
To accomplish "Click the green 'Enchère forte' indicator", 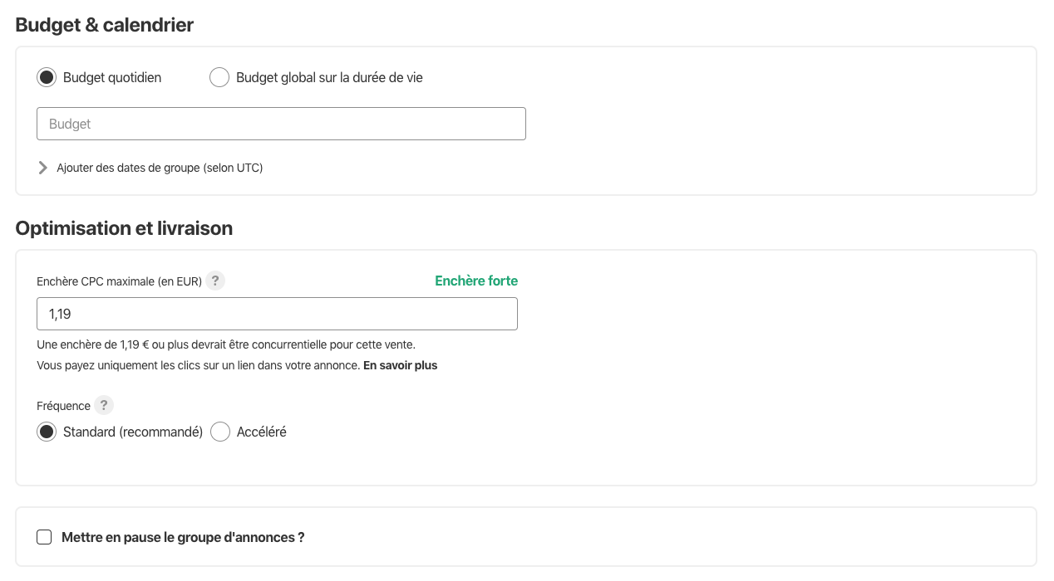I will tap(475, 281).
